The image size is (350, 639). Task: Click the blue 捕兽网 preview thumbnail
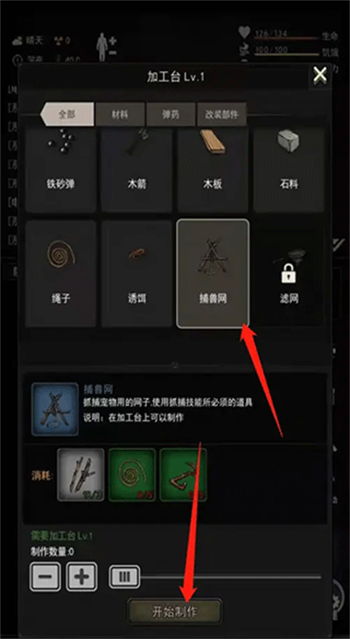[55, 409]
